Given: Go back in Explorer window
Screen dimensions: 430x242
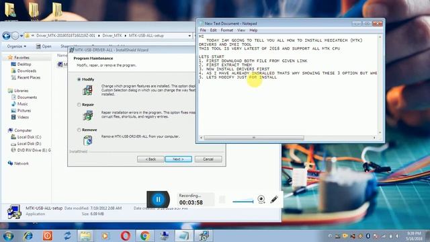Looking at the screenshot, I should click(x=6, y=36).
